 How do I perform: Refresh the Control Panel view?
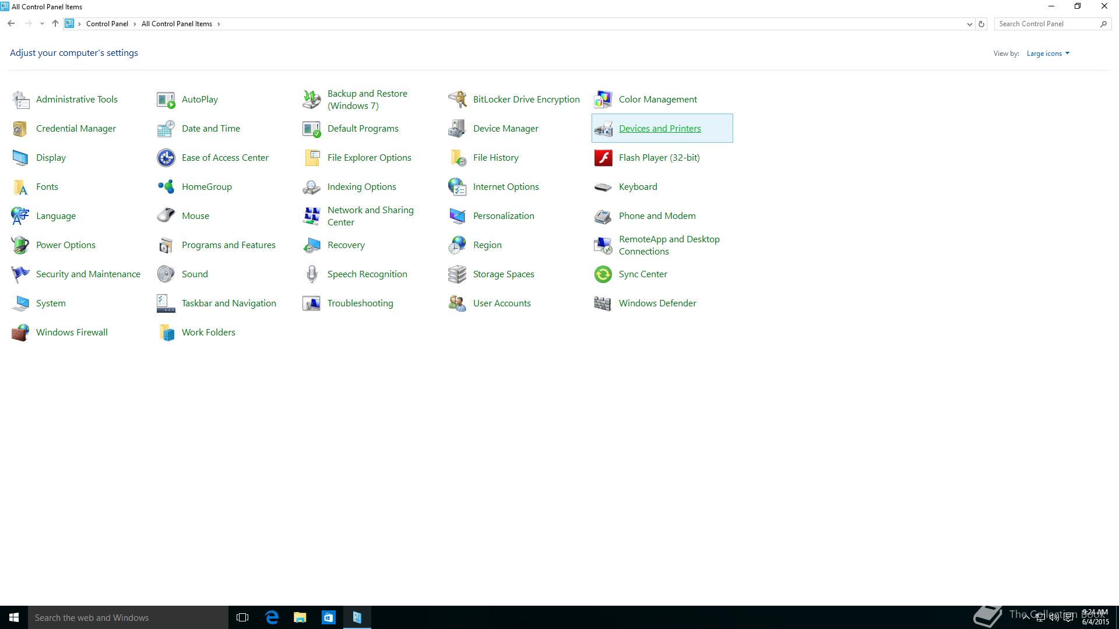pos(981,24)
